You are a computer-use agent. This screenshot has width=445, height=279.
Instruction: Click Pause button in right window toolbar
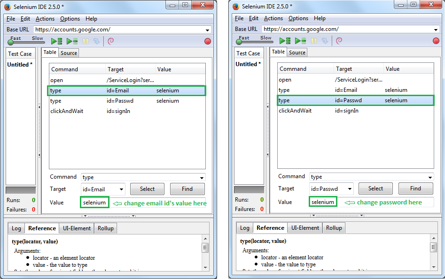(314, 41)
